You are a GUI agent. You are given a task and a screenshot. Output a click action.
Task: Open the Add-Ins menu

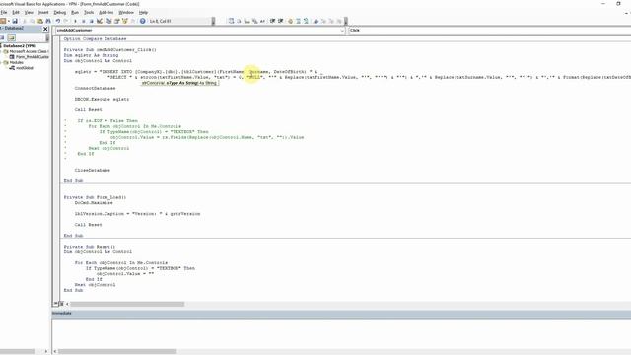(x=105, y=13)
